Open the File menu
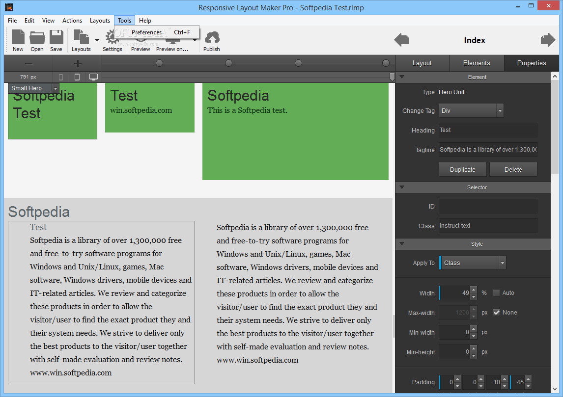The image size is (563, 397). pos(12,21)
